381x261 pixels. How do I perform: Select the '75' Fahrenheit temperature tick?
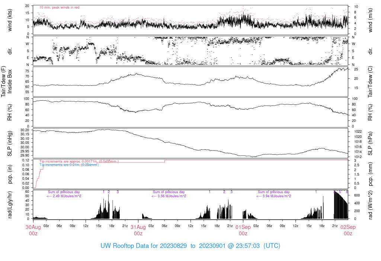click(x=27, y=71)
